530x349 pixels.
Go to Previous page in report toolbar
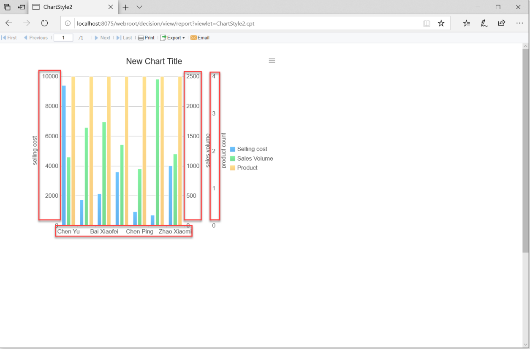coord(35,38)
